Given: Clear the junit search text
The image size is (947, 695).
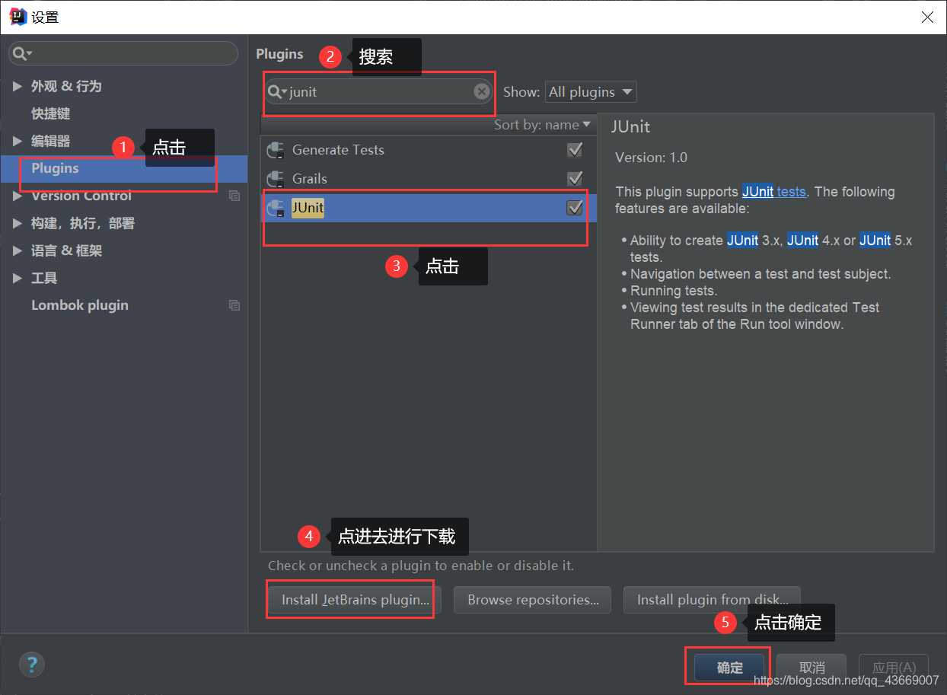Looking at the screenshot, I should coord(482,91).
